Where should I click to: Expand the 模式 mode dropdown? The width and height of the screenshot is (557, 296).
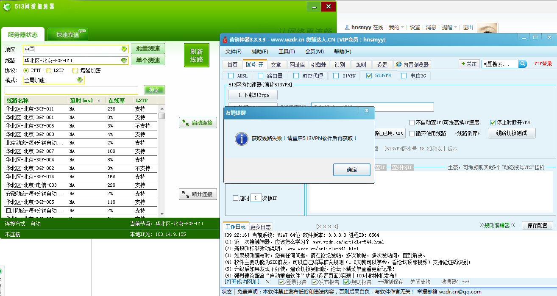point(80,80)
